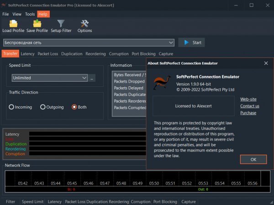Image resolution: width=274 pixels, height=205 pixels.
Task: Click the Packets Delayed information row
Action: tap(129, 88)
